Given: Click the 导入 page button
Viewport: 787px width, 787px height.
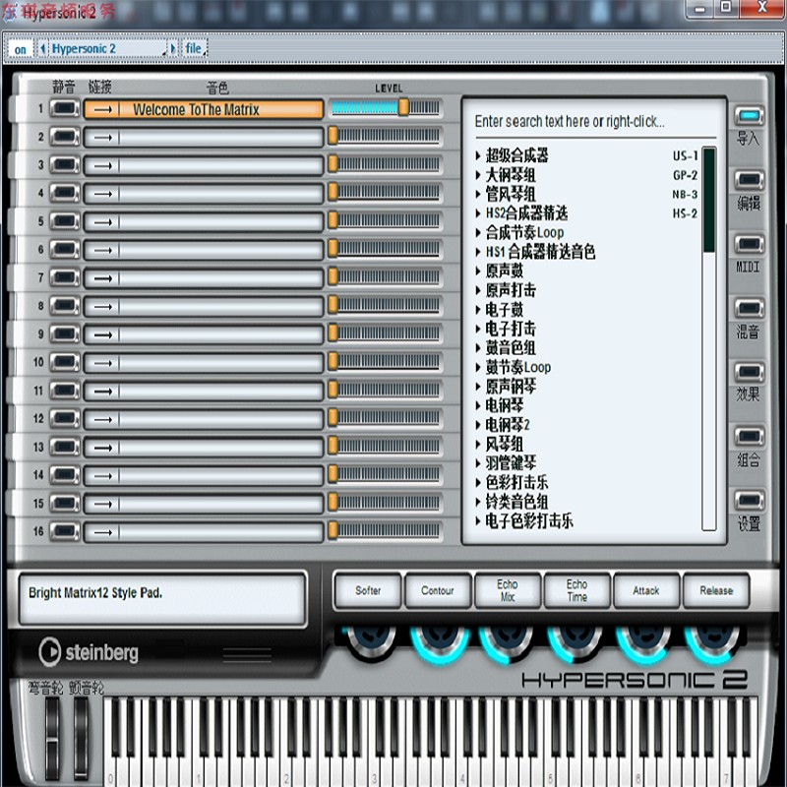Looking at the screenshot, I should point(749,116).
